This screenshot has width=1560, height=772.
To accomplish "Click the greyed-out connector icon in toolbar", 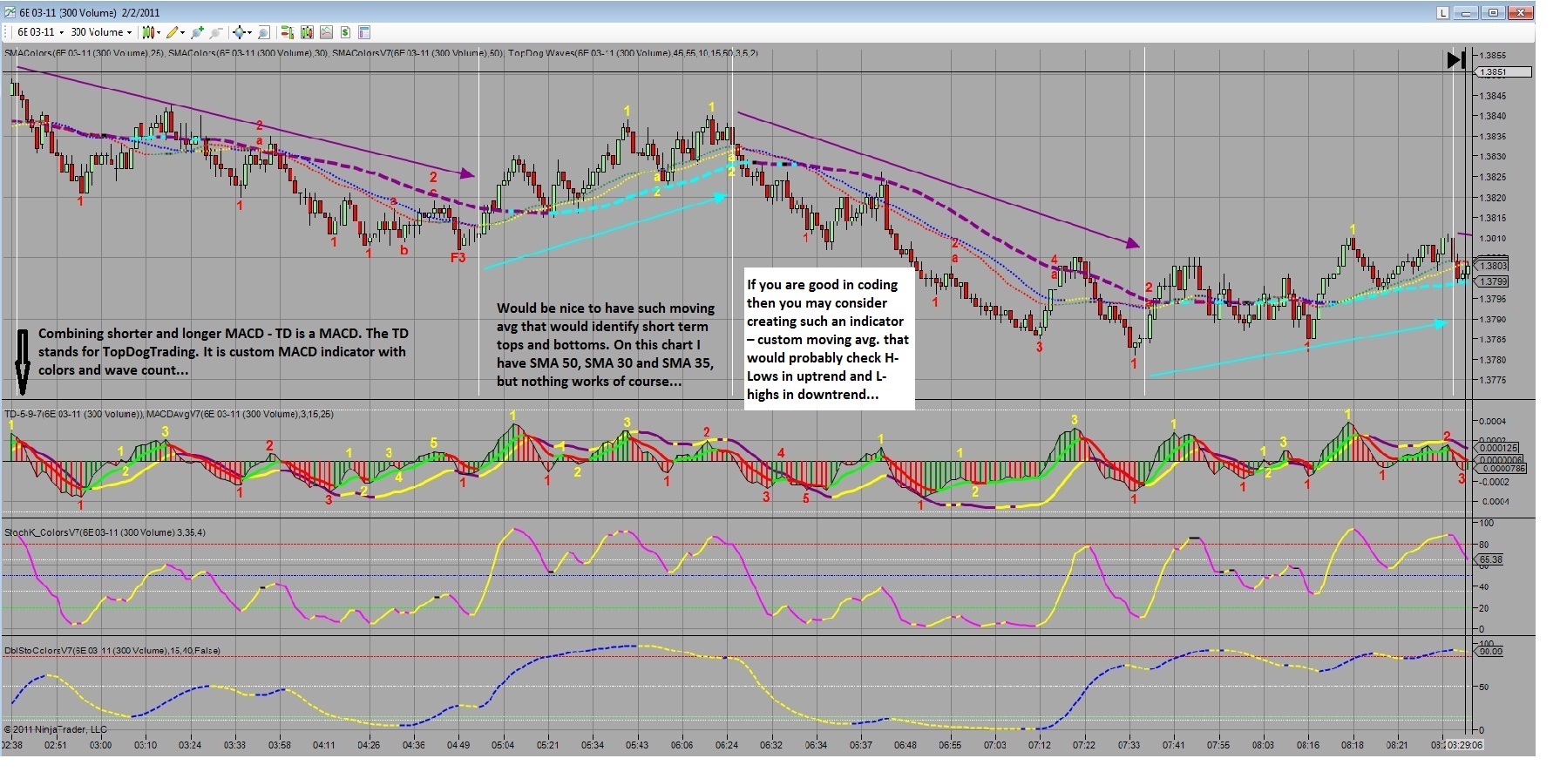I will 216,32.
